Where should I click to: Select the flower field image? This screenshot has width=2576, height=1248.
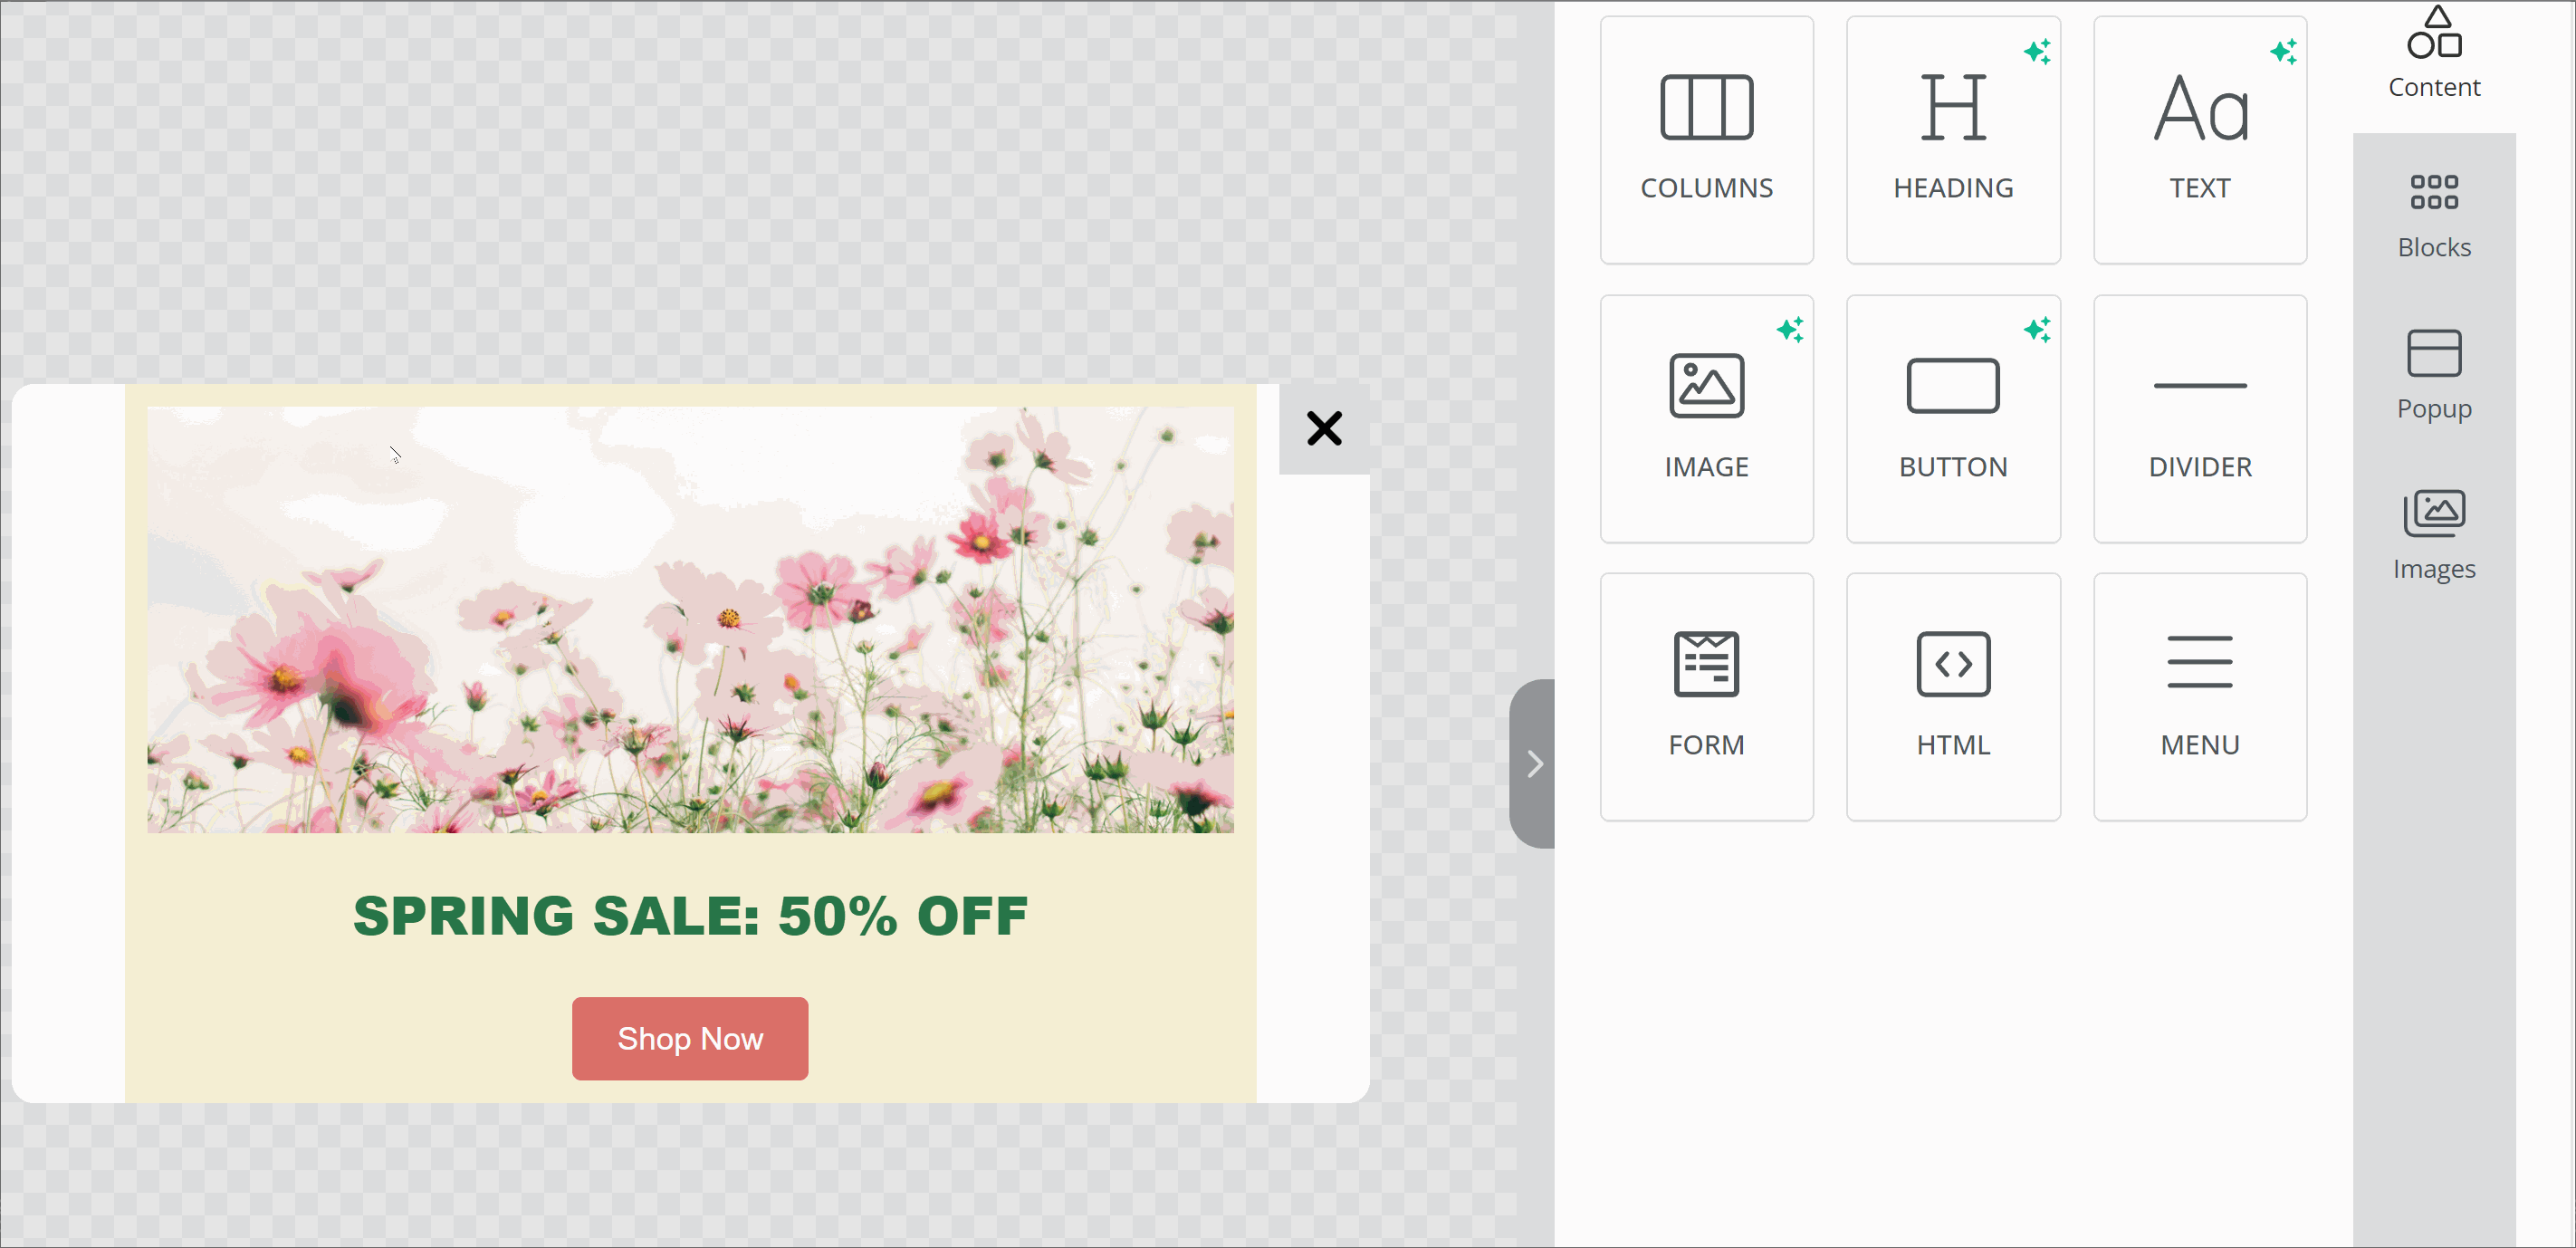(690, 620)
